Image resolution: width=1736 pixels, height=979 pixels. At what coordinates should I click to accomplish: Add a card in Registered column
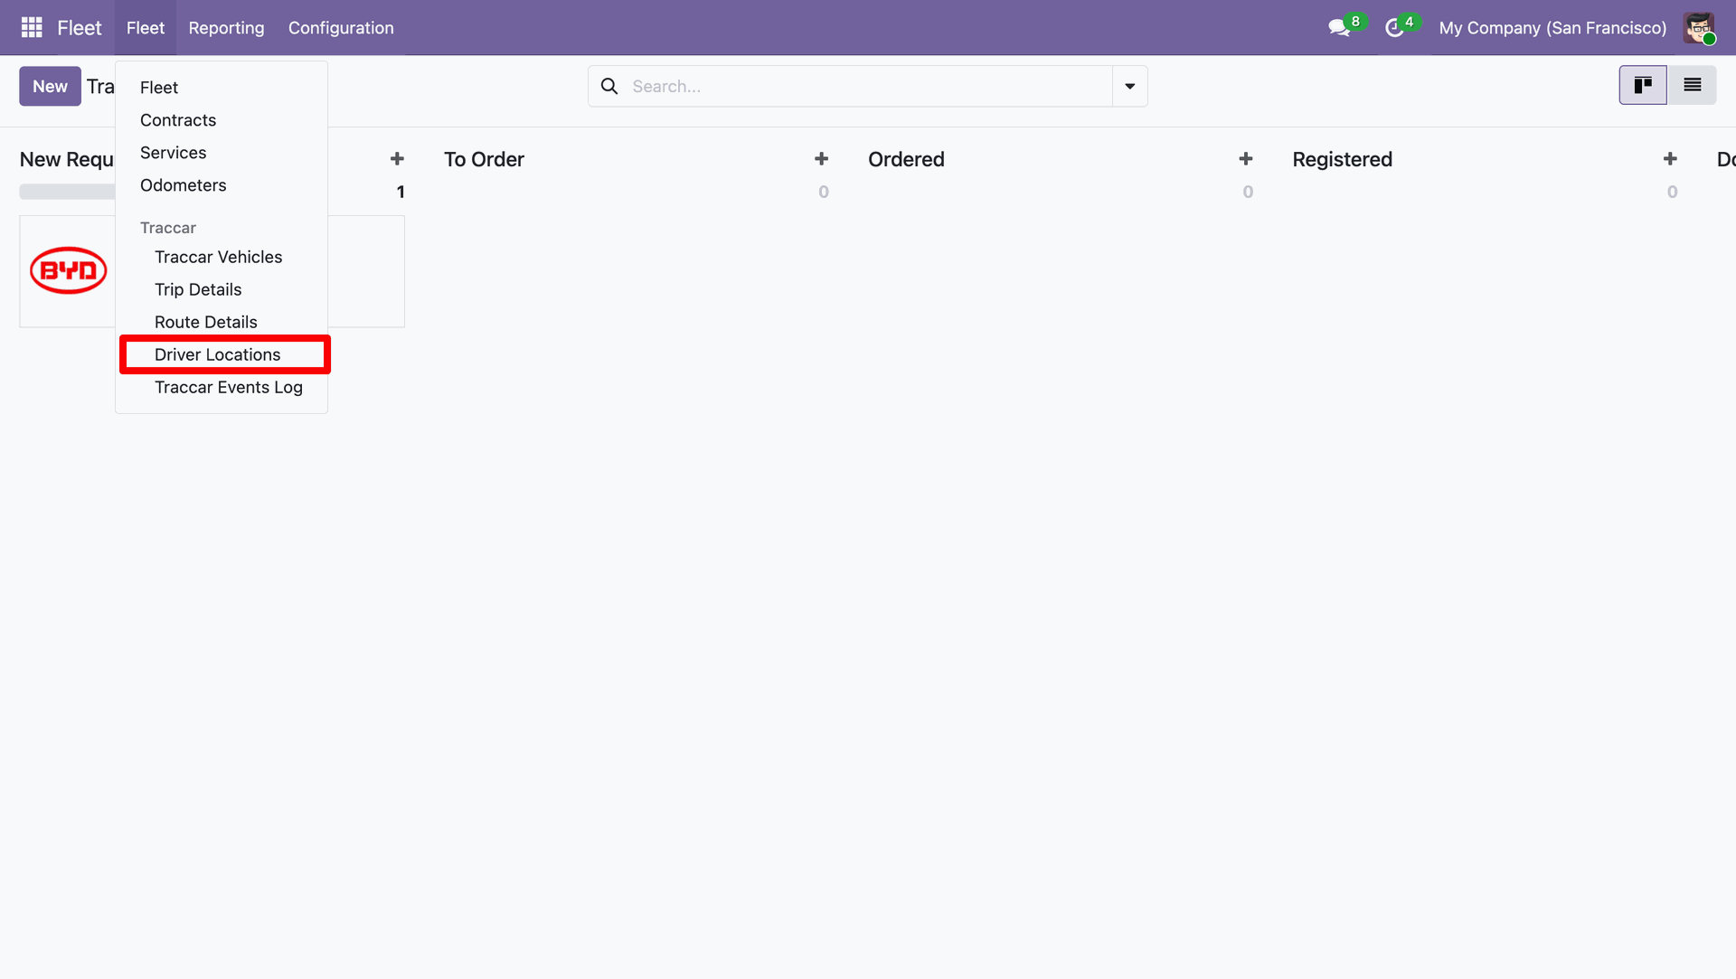coord(1670,159)
